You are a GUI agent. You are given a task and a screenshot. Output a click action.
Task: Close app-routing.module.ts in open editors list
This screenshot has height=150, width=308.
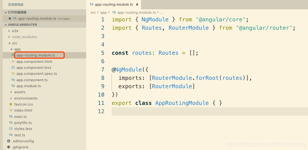[x=10, y=18]
